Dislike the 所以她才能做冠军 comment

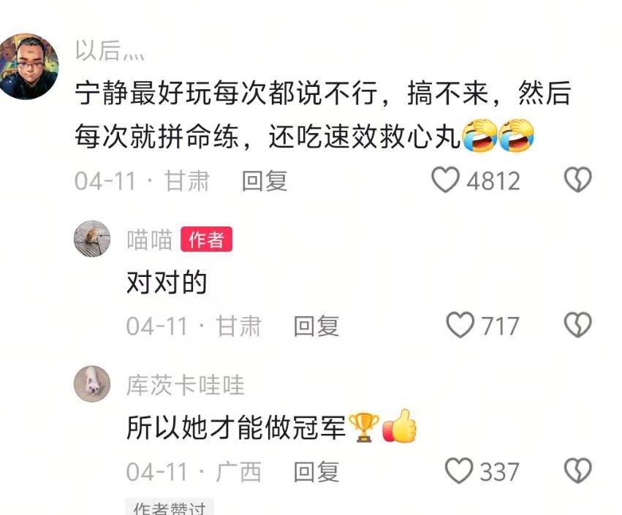[x=577, y=471]
